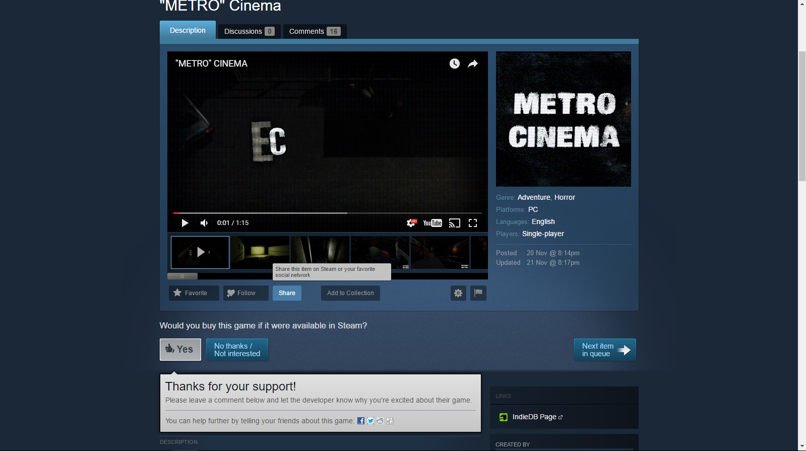This screenshot has width=806, height=451.
Task: Go to Next item in queue
Action: (x=605, y=350)
